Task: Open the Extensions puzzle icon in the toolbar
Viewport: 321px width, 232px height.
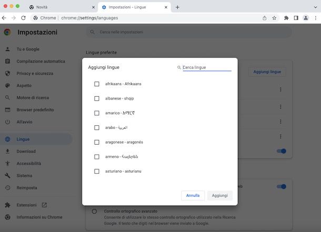Action: coord(286,18)
